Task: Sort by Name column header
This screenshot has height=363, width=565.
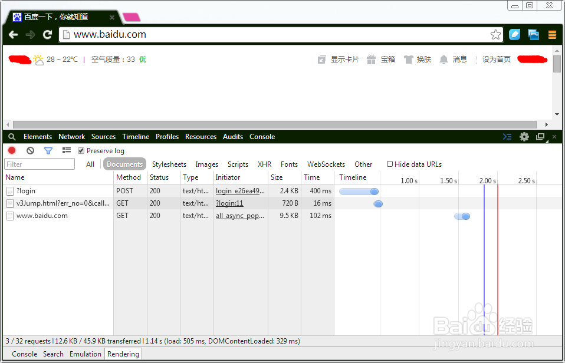Action: (x=59, y=177)
